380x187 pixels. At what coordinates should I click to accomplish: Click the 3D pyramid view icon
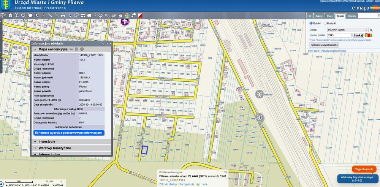point(120,15)
